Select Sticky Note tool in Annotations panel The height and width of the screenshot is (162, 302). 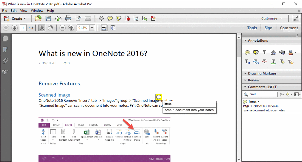(247, 52)
